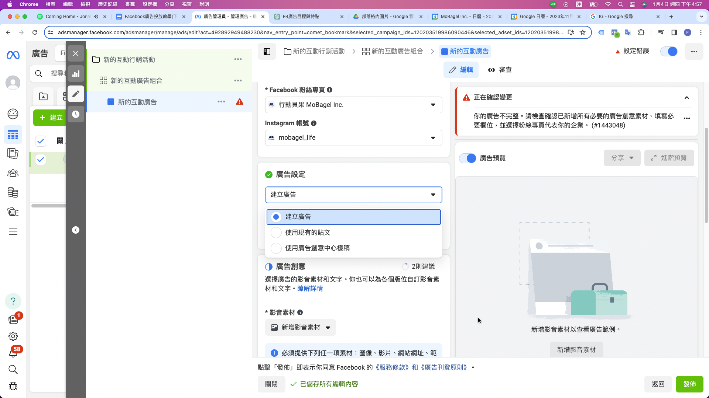Toggle the select-all header checkbox
Viewport: 709px width, 398px height.
pyautogui.click(x=41, y=141)
